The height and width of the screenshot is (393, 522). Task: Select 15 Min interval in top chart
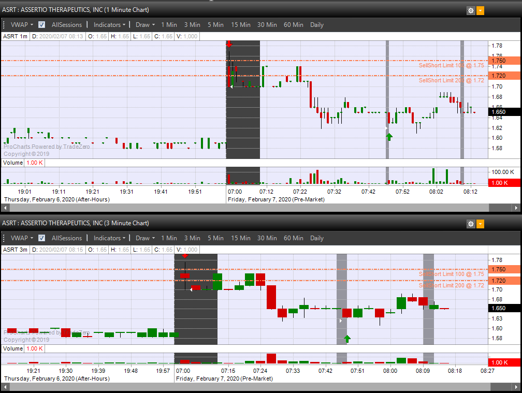241,25
